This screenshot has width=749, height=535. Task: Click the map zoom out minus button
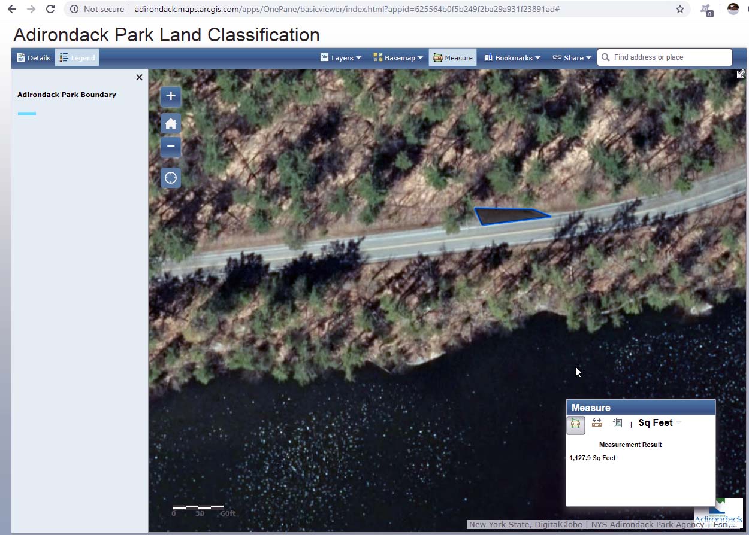pyautogui.click(x=171, y=147)
